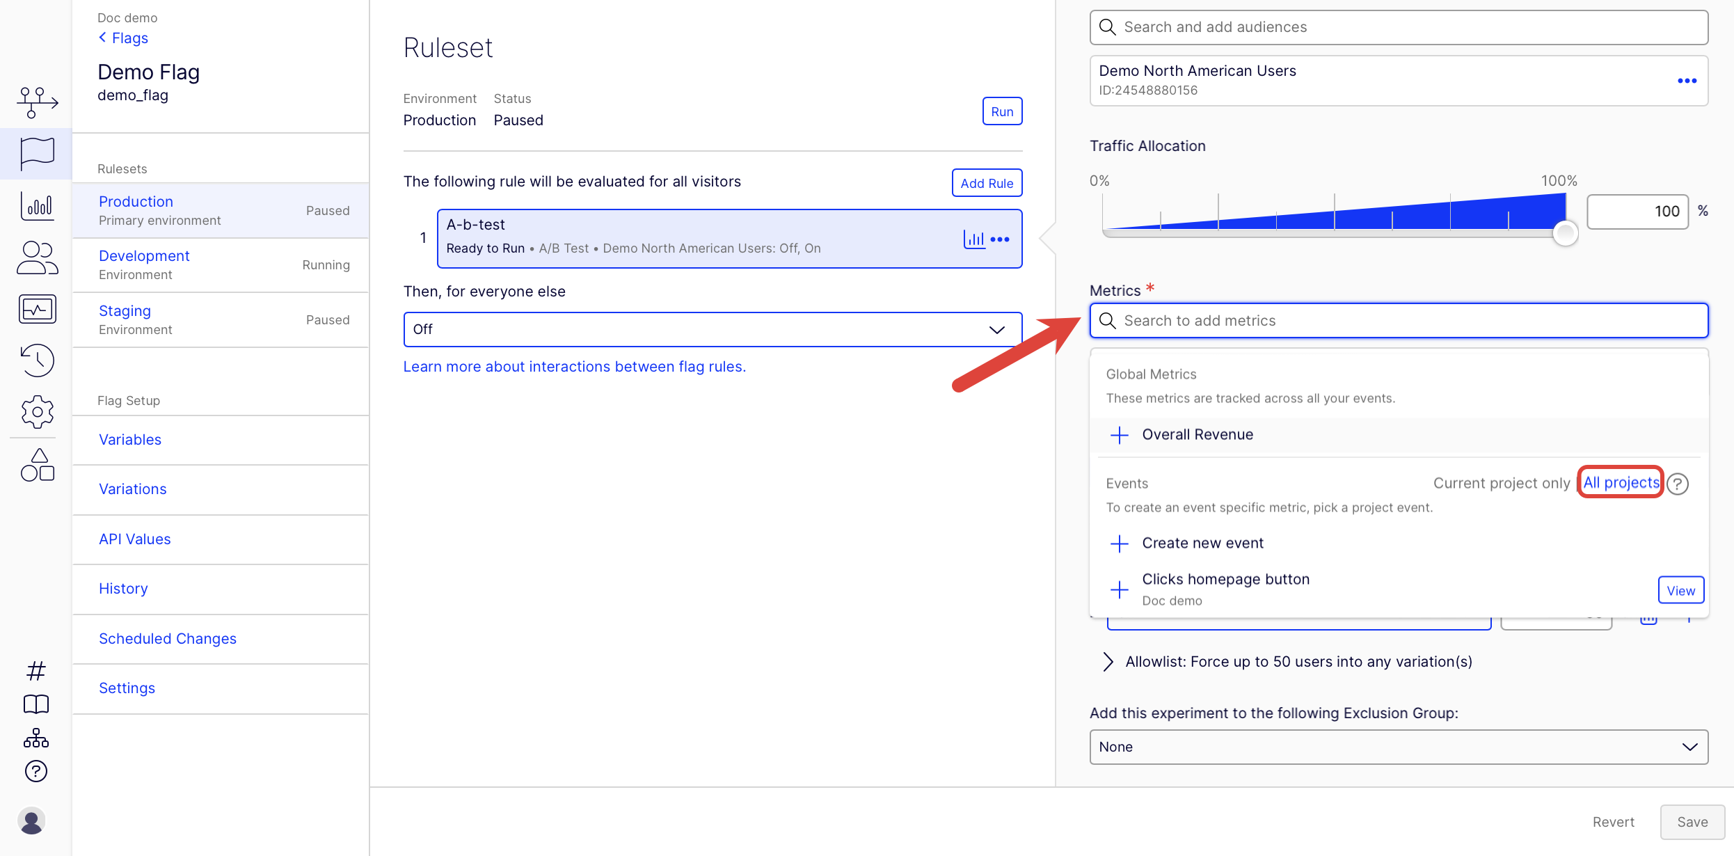This screenshot has width=1734, height=856.
Task: Open the flag rules interactions learn more link
Action: [575, 366]
